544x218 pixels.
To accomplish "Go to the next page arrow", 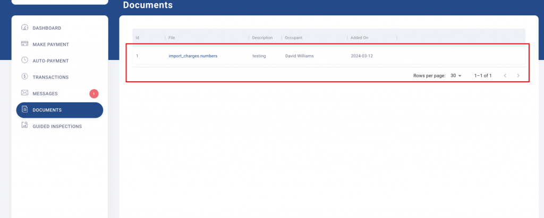I will [x=518, y=76].
